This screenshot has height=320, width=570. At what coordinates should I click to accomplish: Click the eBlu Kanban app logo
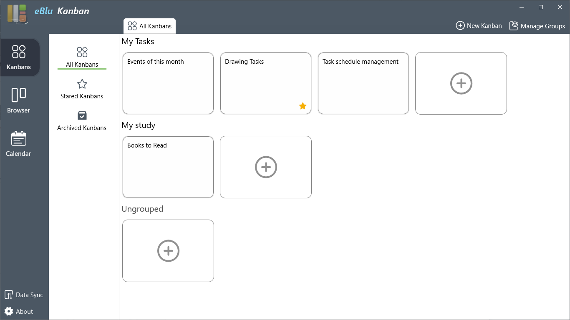(17, 14)
